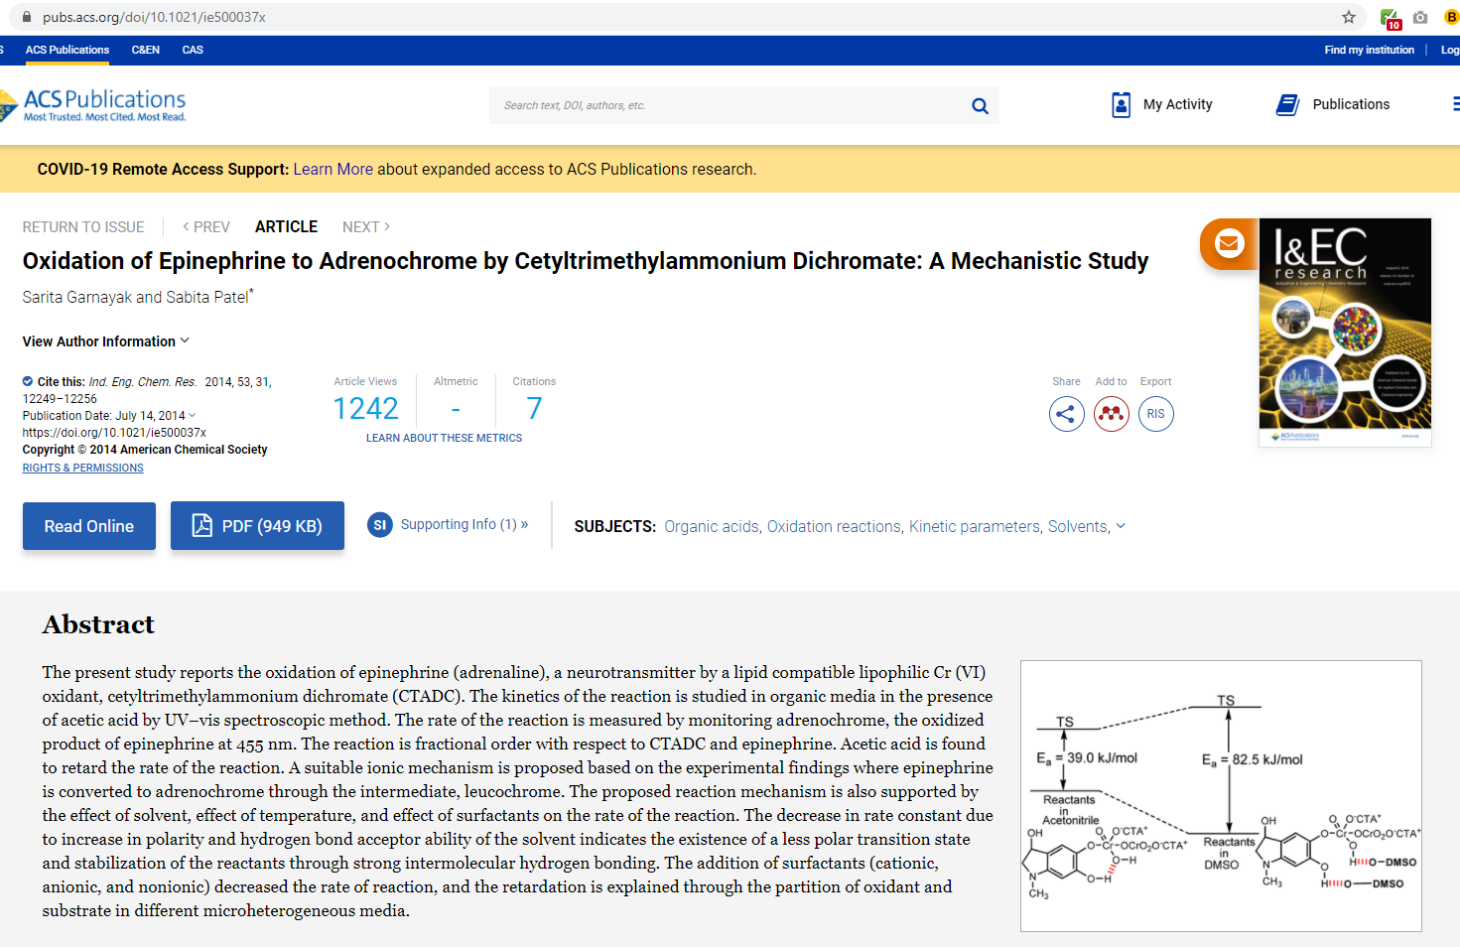Click the SI supporting info badge
Viewport: 1460px width, 947px height.
pos(379,525)
